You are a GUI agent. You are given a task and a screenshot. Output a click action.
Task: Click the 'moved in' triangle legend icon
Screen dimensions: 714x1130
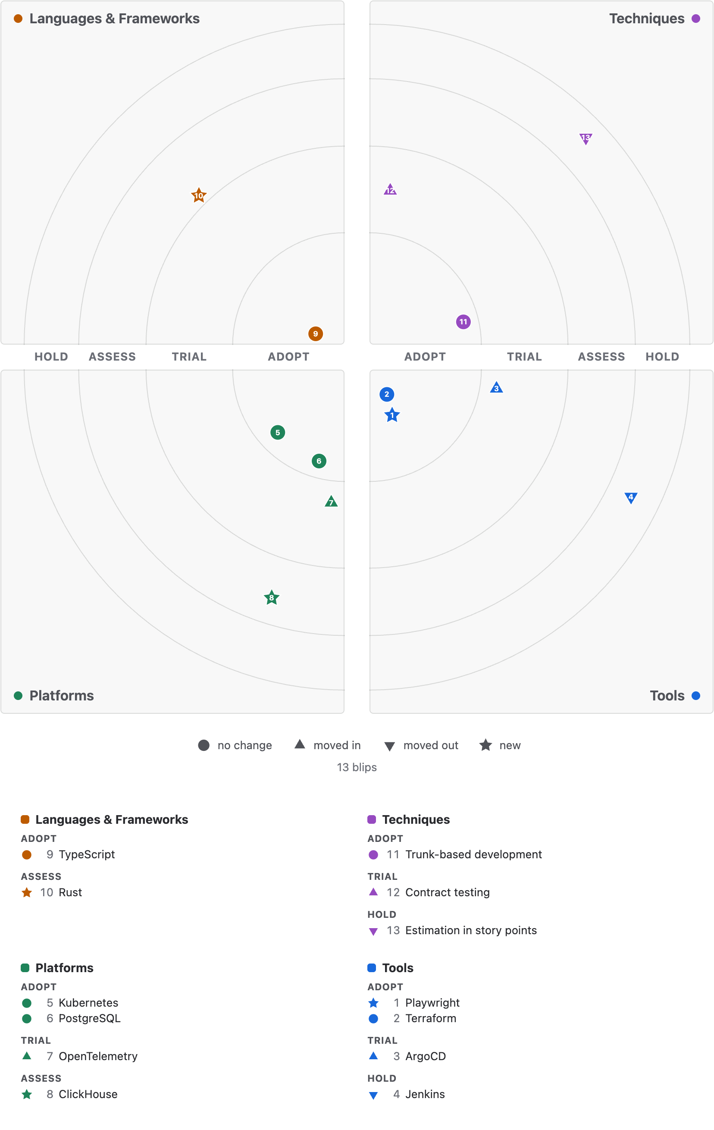click(300, 744)
